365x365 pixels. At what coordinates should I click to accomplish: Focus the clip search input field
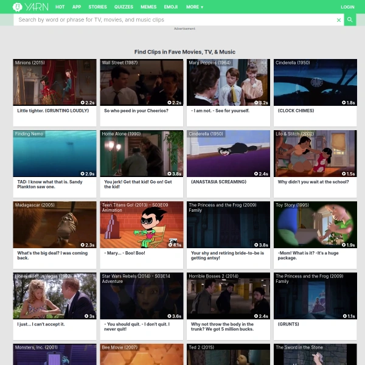173,20
